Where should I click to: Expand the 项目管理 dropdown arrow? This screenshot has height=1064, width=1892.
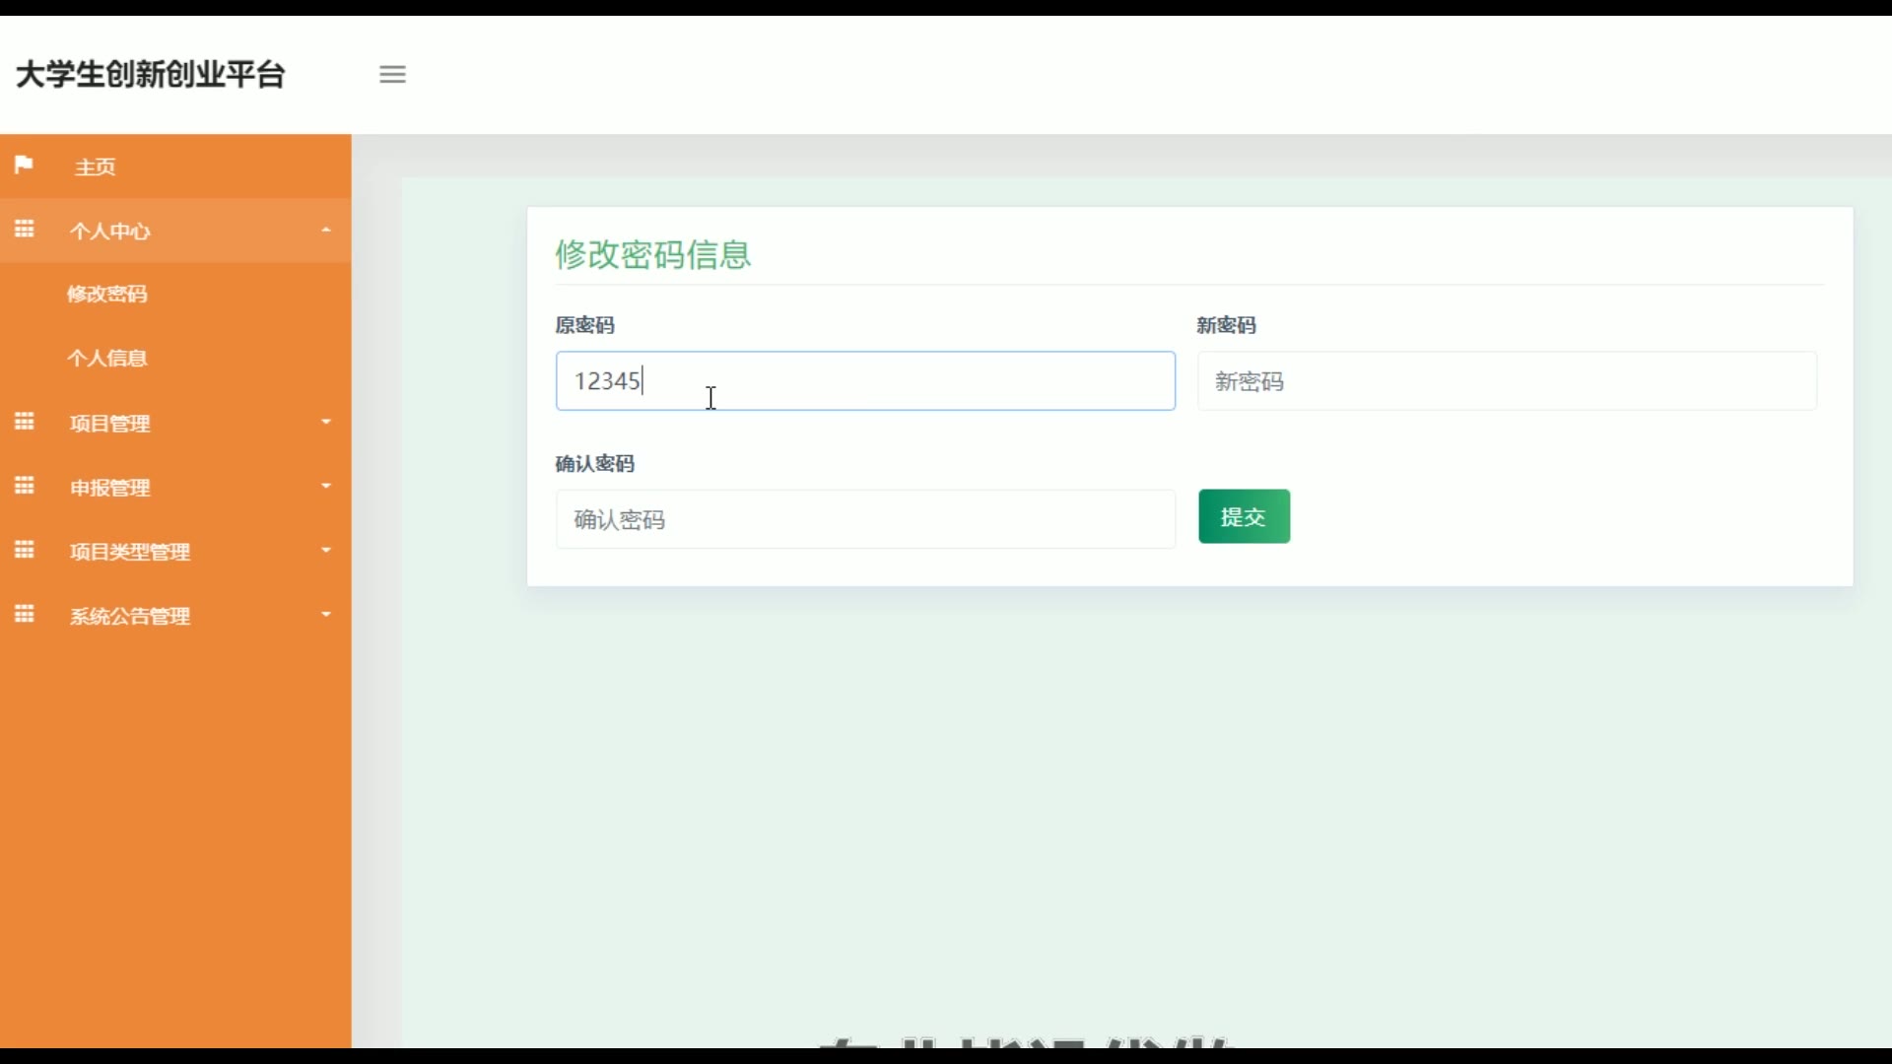[x=326, y=422]
